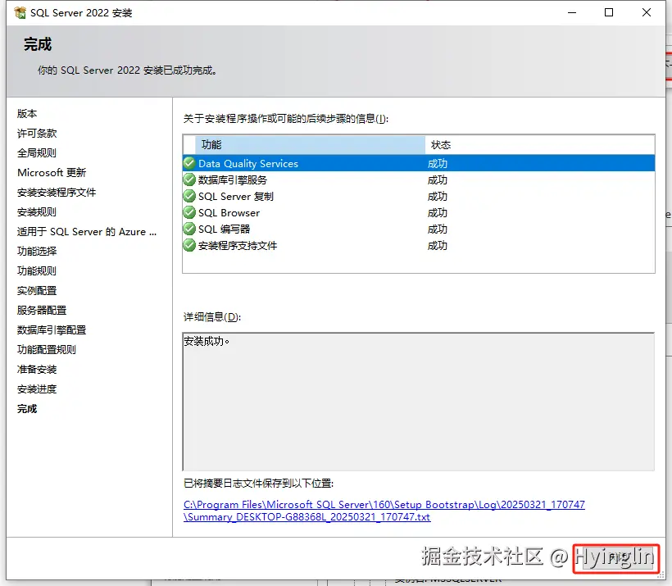Maximize the SQL Server 2022 setup window
The width and height of the screenshot is (672, 586).
pyautogui.click(x=609, y=12)
